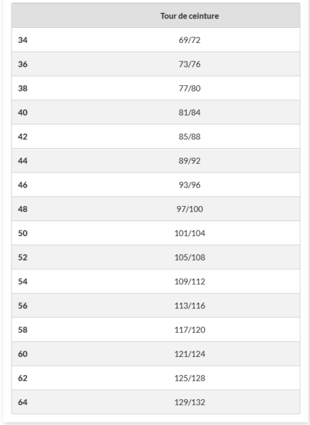Screen dimensions: 310x425
Task: Select the size 38 row label
Action: 23,89
